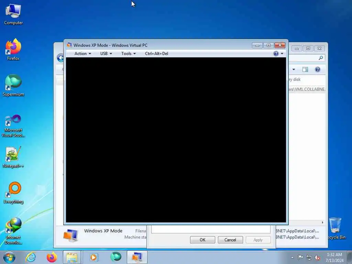This screenshot has width=352, height=264.
Task: Click the Show Desktop strip beside the clock
Action: (350, 257)
